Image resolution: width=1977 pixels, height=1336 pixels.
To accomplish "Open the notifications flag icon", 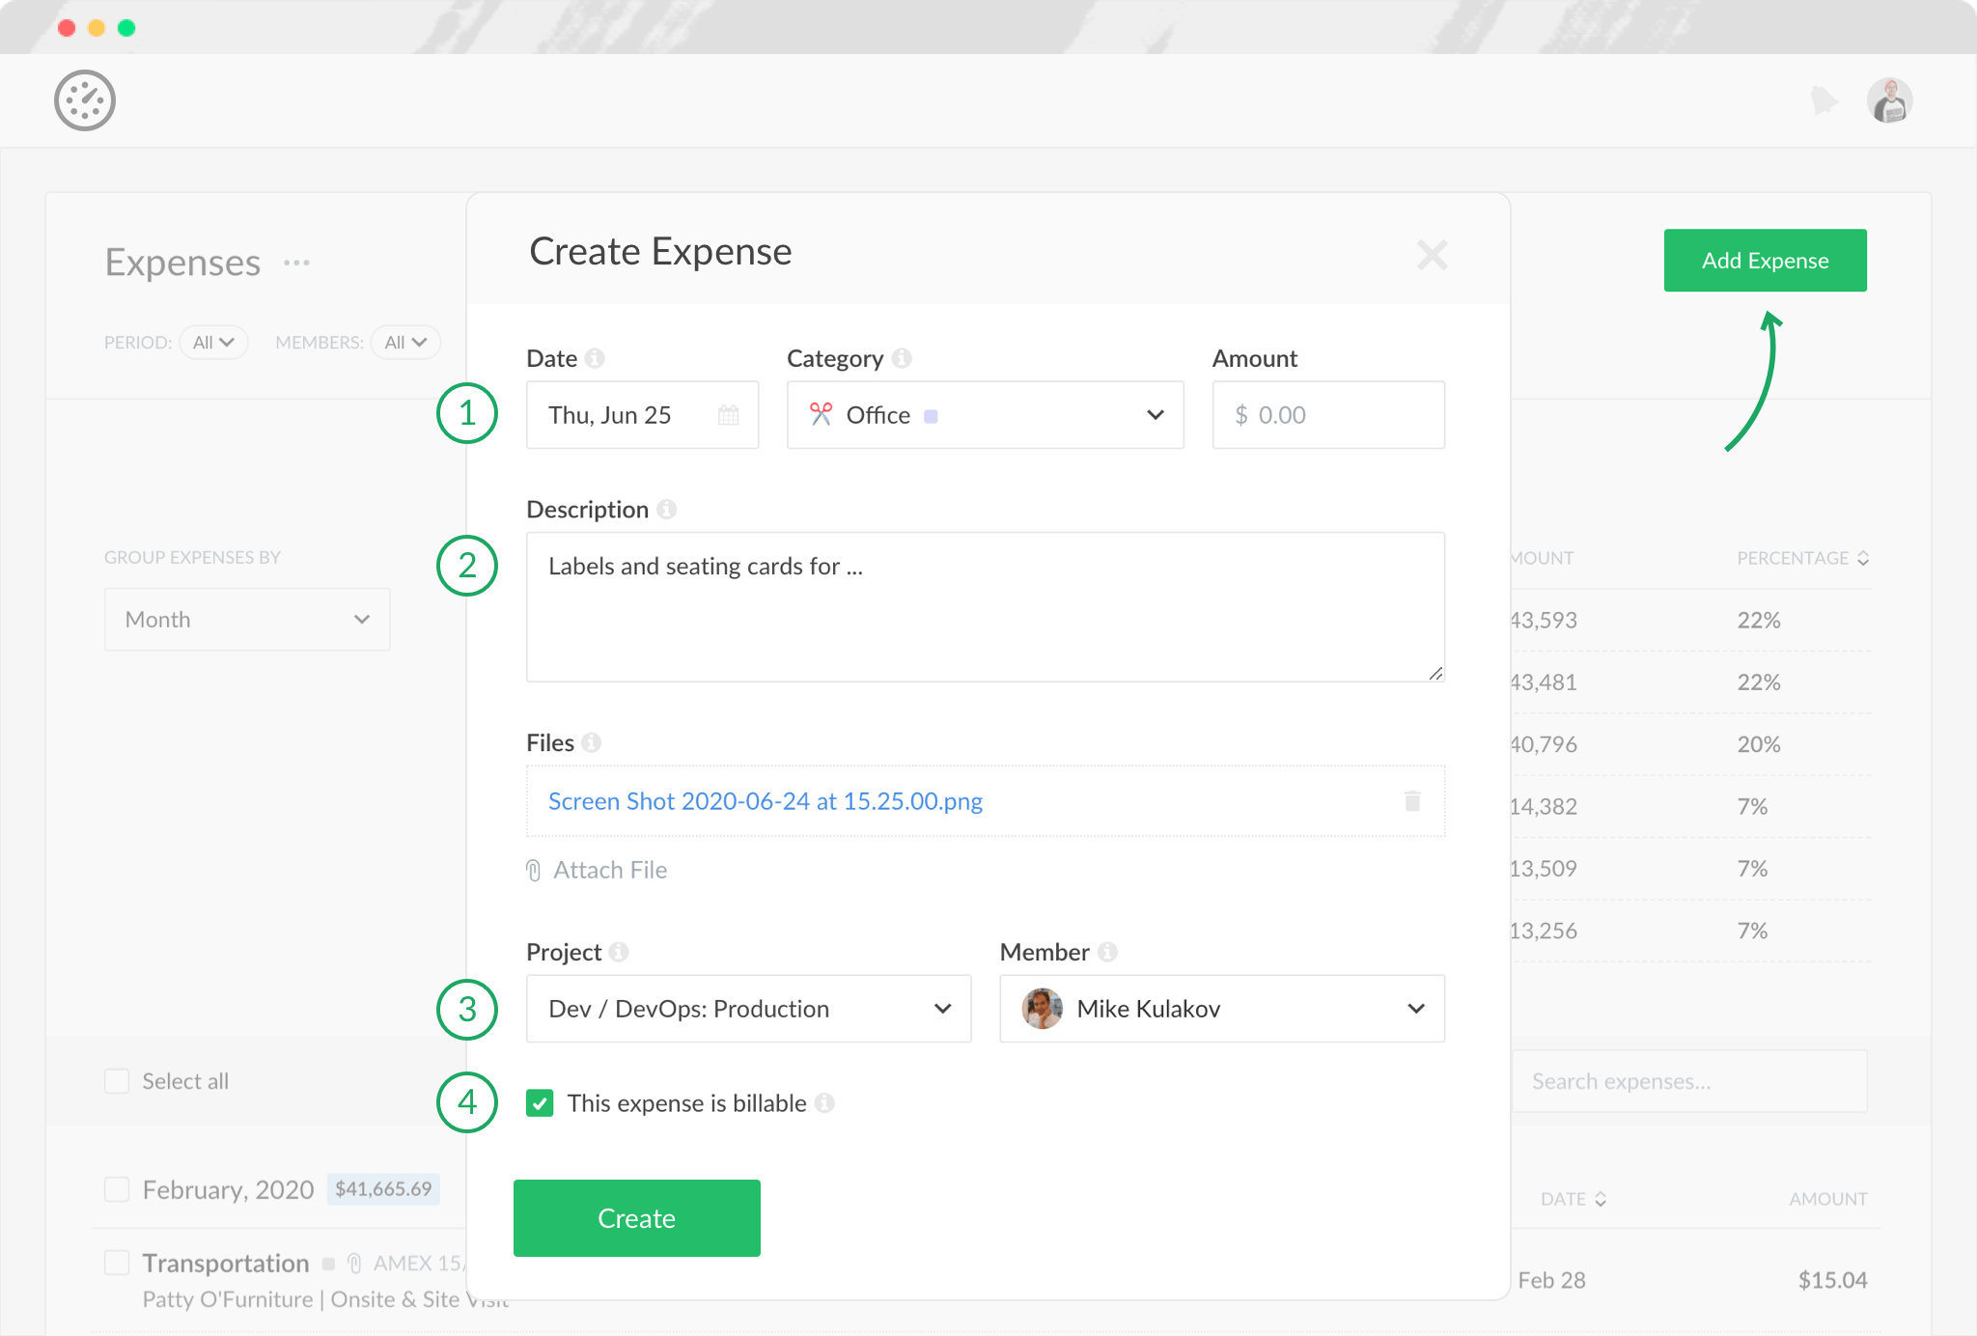I will click(x=1824, y=100).
